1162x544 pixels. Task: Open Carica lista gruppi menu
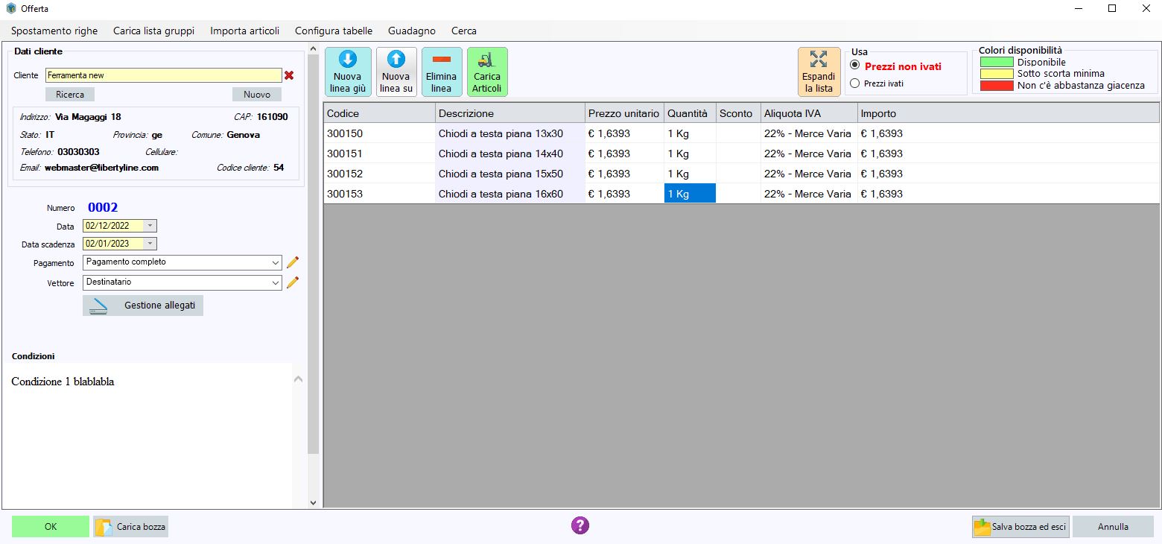pos(153,31)
